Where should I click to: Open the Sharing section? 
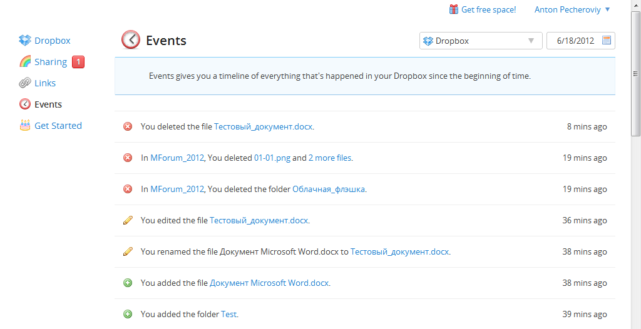(51, 62)
